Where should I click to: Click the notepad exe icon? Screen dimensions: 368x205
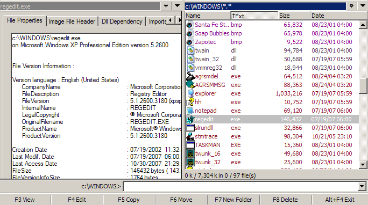pos(190,111)
